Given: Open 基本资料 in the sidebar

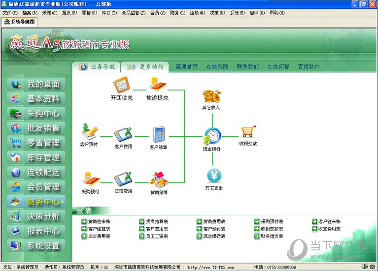Looking at the screenshot, I should click(36, 99).
